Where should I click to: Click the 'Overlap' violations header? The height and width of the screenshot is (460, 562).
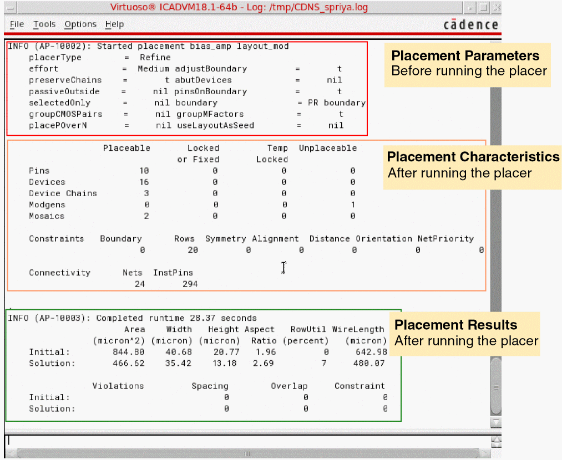coord(289,386)
